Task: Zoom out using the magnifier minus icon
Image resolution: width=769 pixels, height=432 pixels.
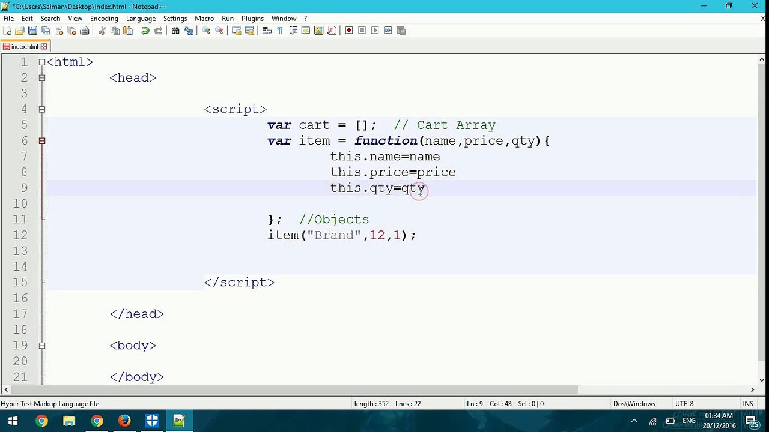Action: point(219,31)
